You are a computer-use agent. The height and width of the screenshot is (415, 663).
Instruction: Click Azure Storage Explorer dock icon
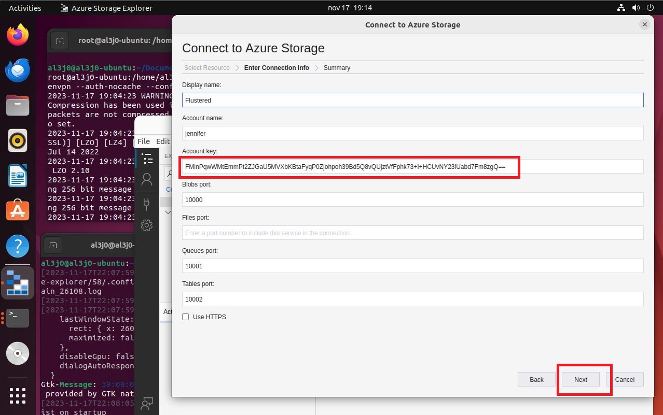coord(18,283)
